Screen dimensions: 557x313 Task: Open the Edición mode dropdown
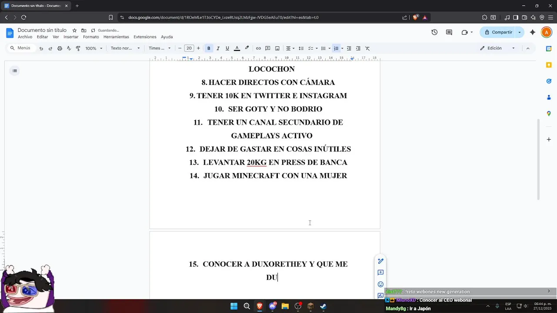click(497, 48)
